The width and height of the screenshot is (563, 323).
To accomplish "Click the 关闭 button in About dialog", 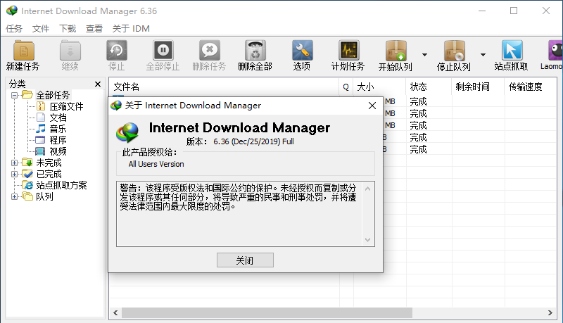I will (x=245, y=260).
